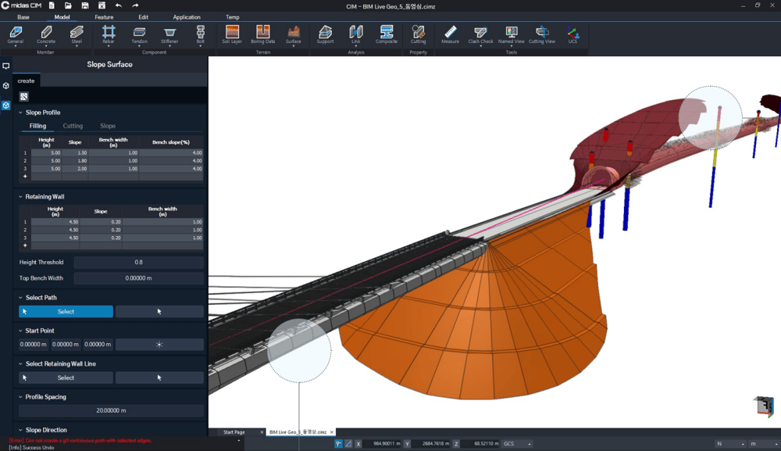This screenshot has height=451, width=781.
Task: Collapse the Retaining Wall section
Action: point(21,197)
